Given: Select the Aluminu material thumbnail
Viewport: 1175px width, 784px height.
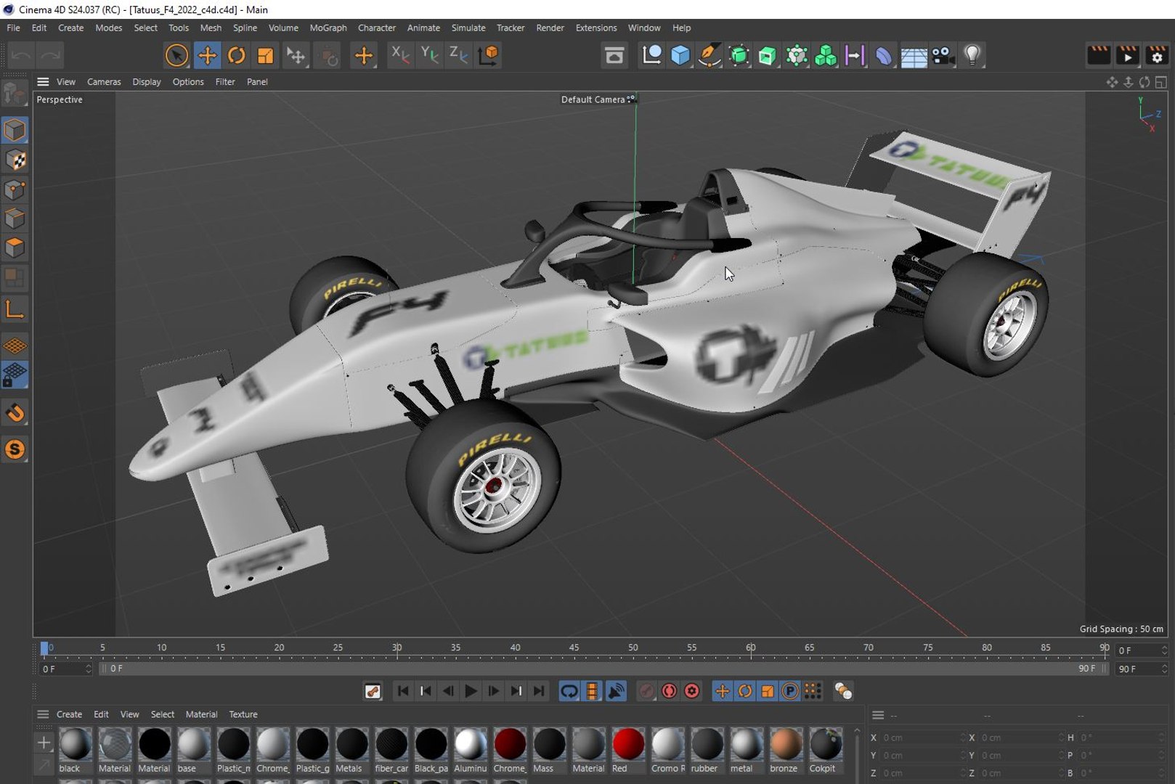Looking at the screenshot, I should pos(471,744).
